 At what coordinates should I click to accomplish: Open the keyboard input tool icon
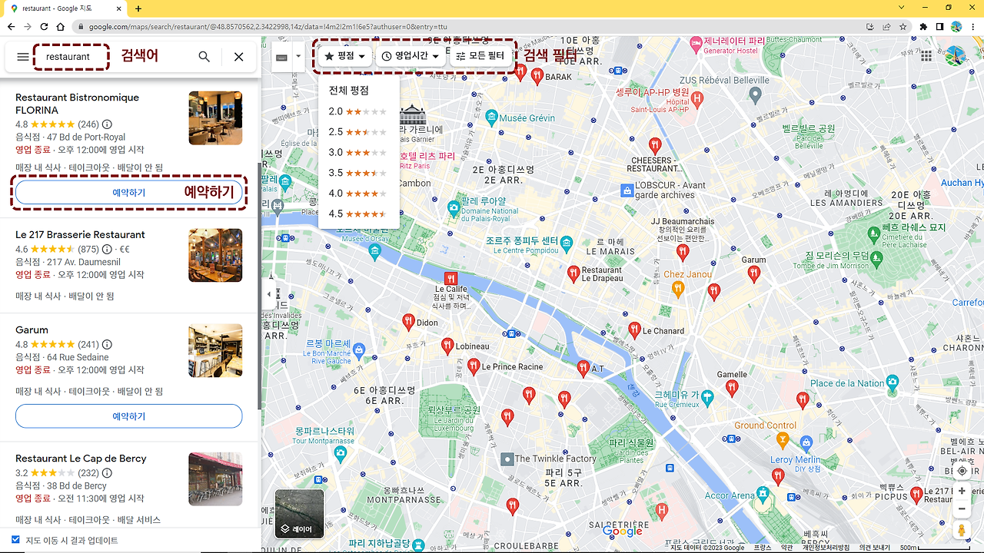tap(282, 57)
